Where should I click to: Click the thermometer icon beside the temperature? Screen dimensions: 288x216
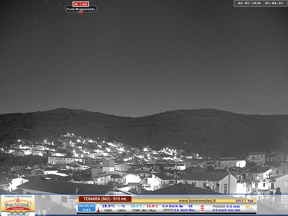click(98, 208)
